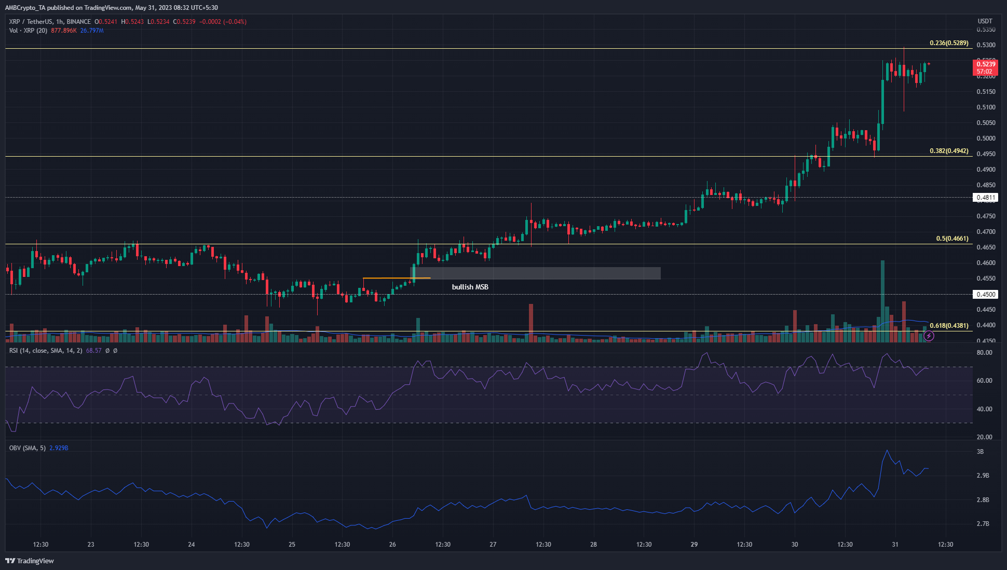Click the 0.5050 price axis value
Image resolution: width=1007 pixels, height=570 pixels.
(x=986, y=123)
